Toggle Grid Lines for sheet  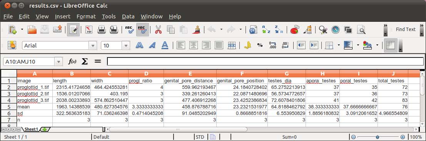(391, 46)
